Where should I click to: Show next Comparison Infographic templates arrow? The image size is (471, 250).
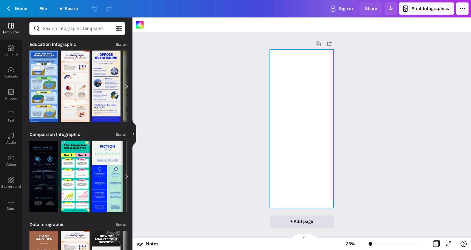(x=126, y=176)
